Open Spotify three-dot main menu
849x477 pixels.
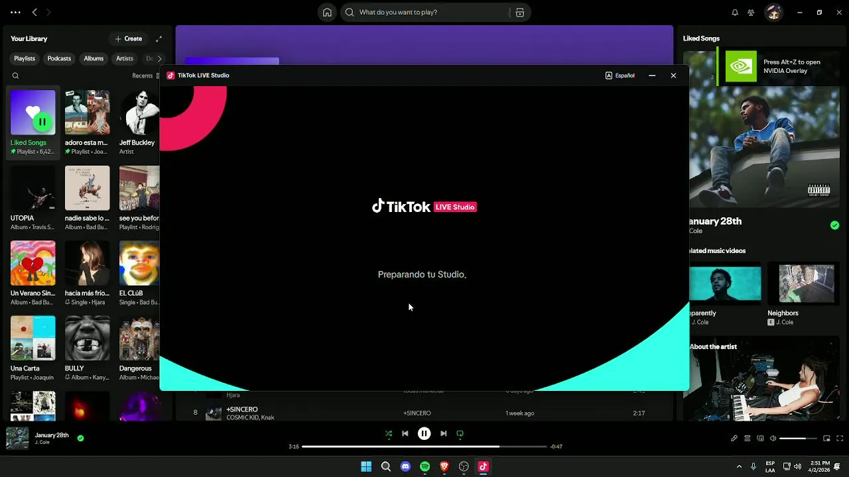[15, 12]
